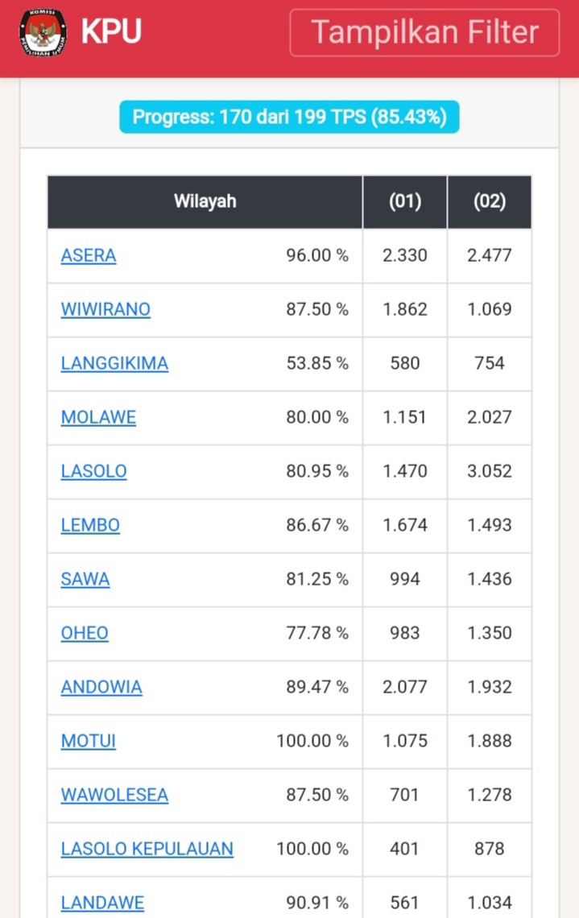This screenshot has width=579, height=918.
Task: View LASOLO region details
Action: coord(93,471)
